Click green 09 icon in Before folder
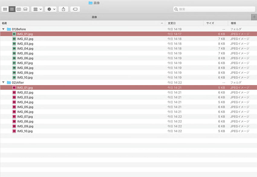The width and height of the screenshot is (257, 177). tap(14, 73)
